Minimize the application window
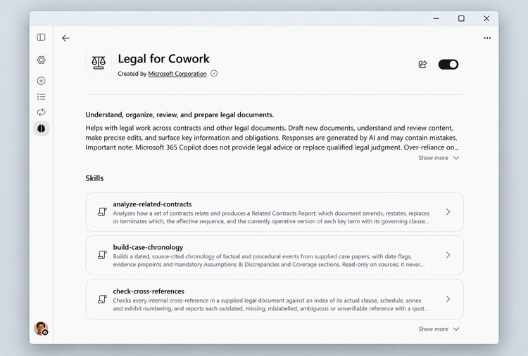This screenshot has width=528, height=356. (436, 18)
